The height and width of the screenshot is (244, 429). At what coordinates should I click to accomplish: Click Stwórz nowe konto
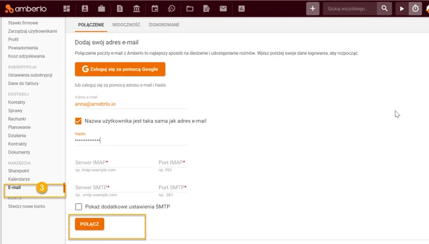click(27, 206)
